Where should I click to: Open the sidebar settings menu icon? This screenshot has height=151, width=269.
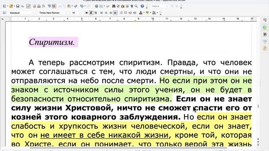265,20
